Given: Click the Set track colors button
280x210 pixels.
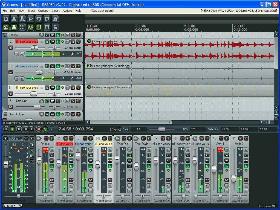Looking at the screenshot, I should [x=102, y=11].
